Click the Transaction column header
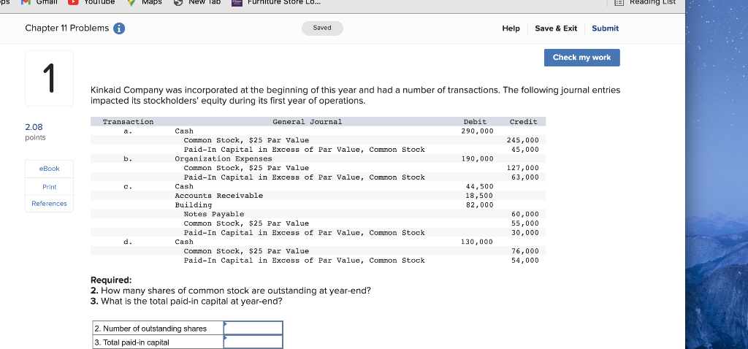Image resolution: width=748 pixels, height=349 pixels. [x=129, y=122]
